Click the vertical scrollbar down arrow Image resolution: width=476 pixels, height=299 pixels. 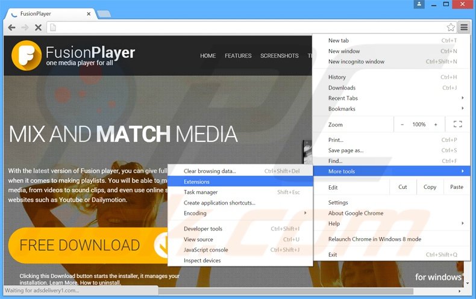tap(468, 283)
